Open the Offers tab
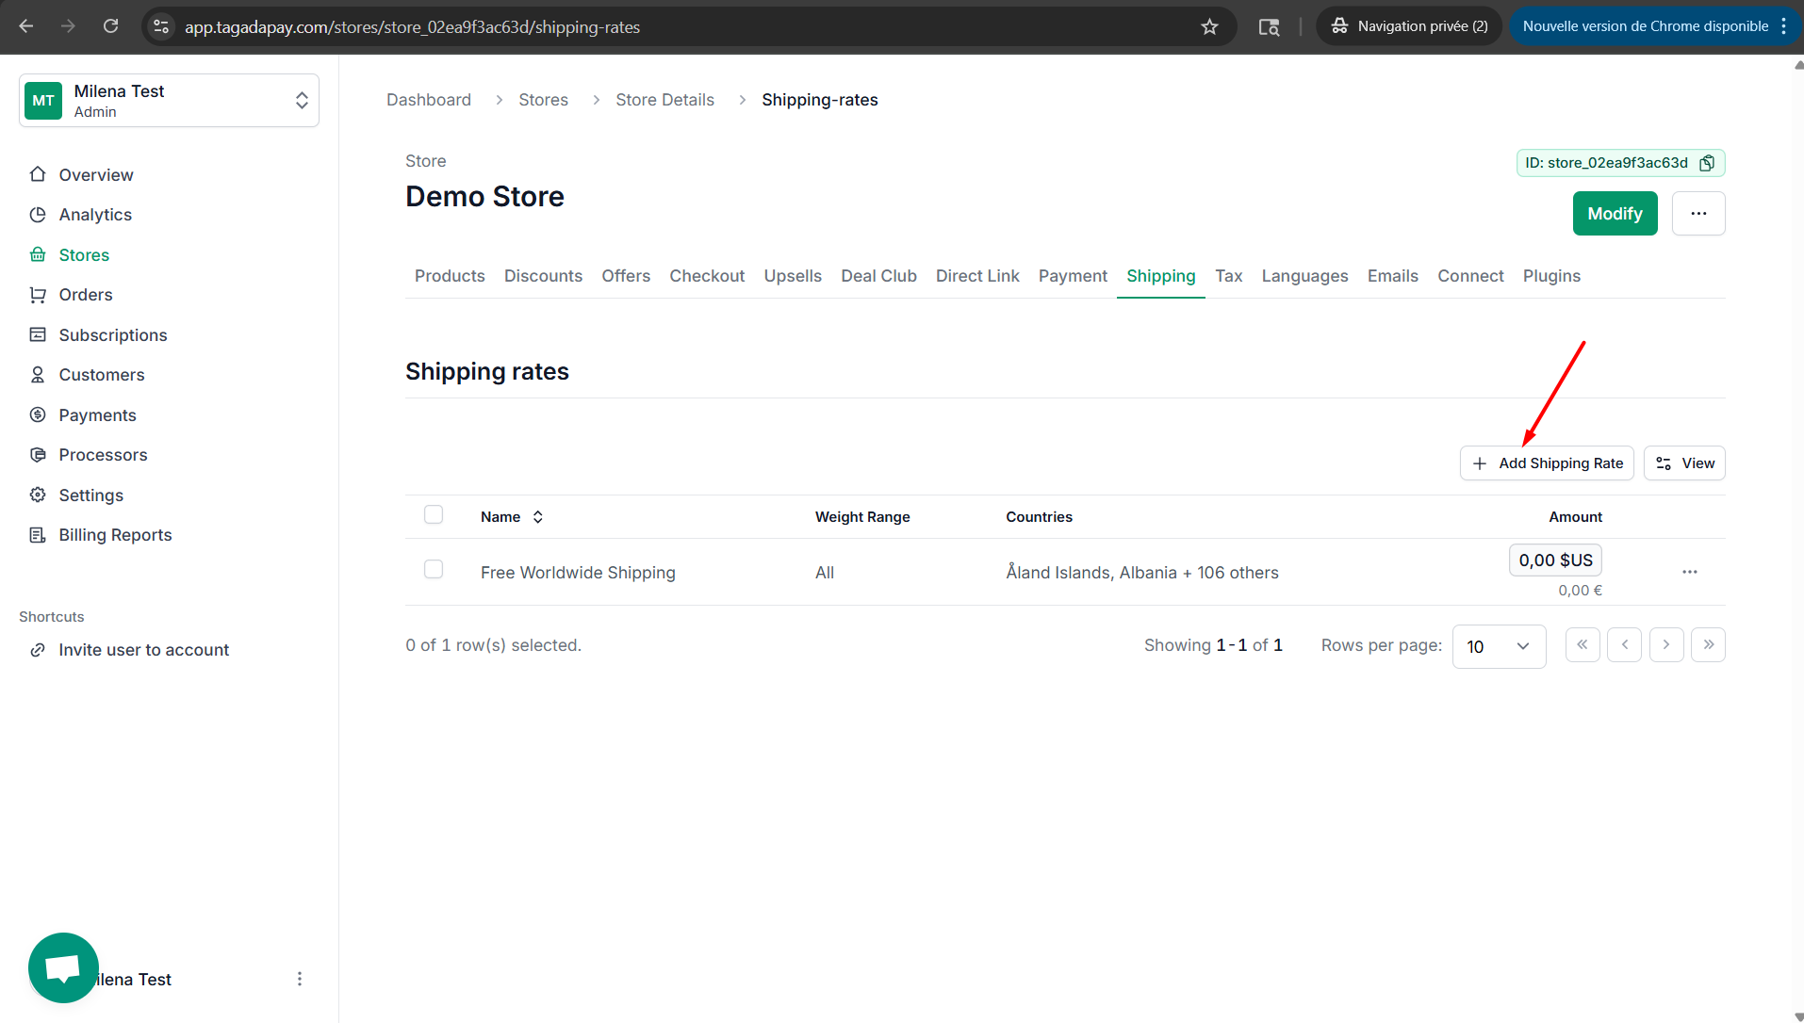Viewport: 1804px width, 1023px height. coord(626,276)
